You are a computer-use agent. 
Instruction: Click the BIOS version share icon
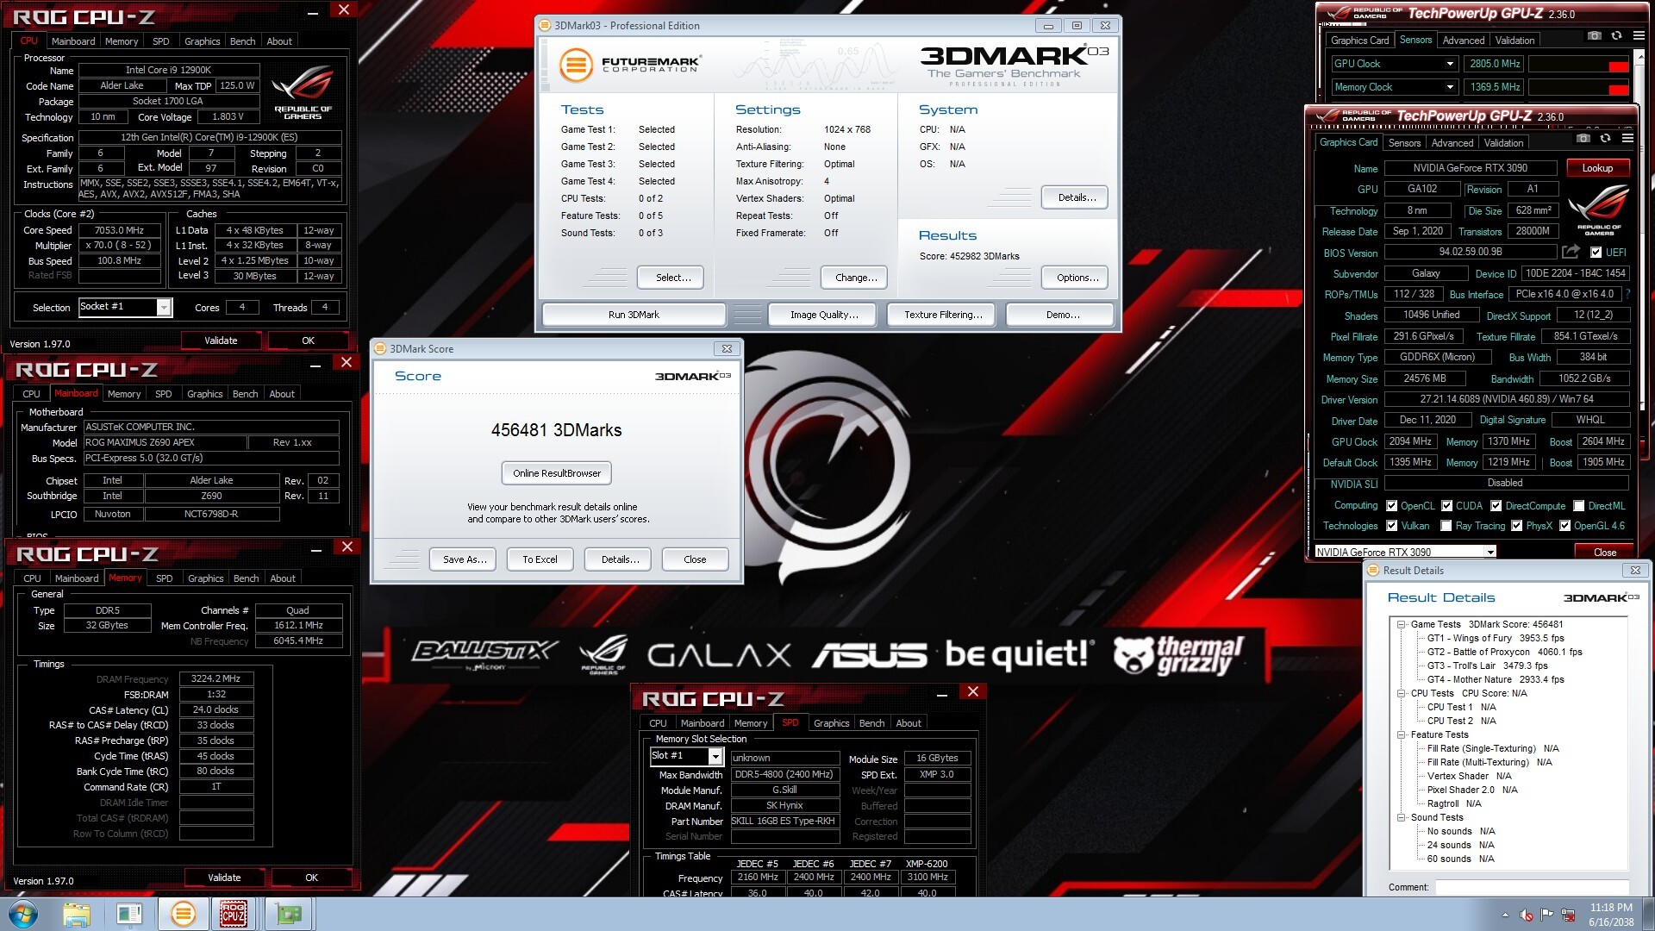point(1571,252)
